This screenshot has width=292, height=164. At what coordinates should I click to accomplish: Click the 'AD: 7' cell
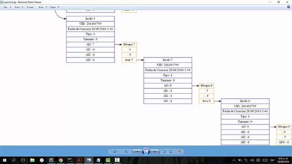point(90,45)
